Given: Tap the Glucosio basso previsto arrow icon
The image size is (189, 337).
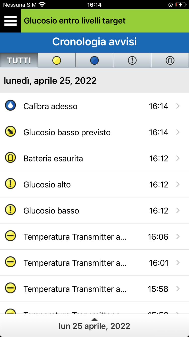Looking at the screenshot, I should coord(10,132).
